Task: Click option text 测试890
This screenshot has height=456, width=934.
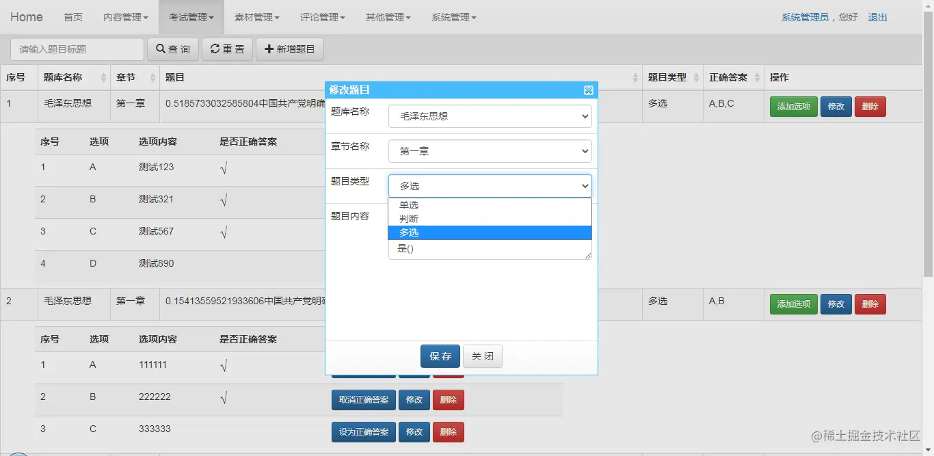Action: tap(156, 263)
